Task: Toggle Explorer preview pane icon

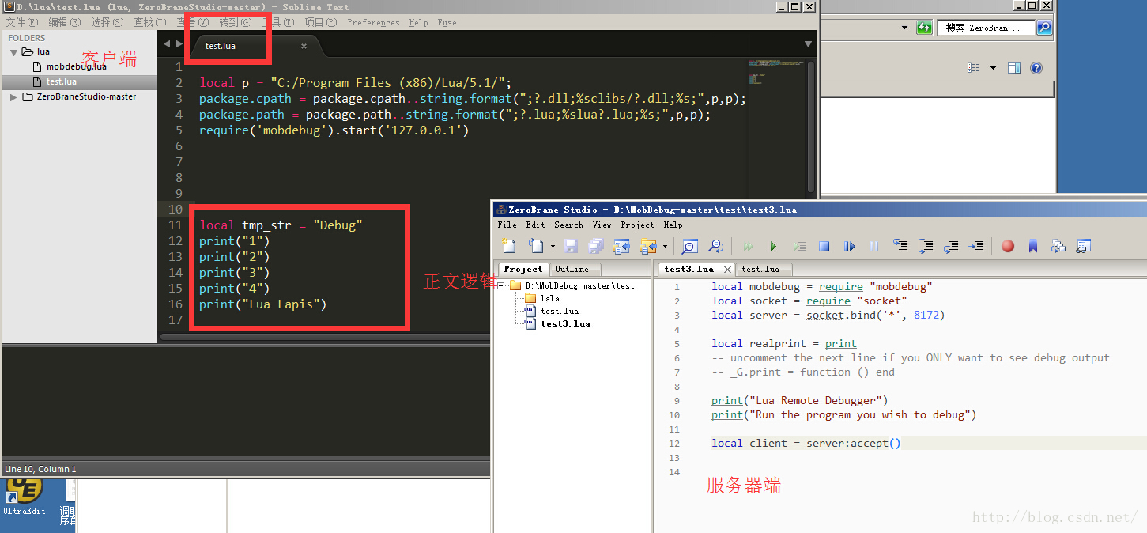Action: click(1014, 68)
